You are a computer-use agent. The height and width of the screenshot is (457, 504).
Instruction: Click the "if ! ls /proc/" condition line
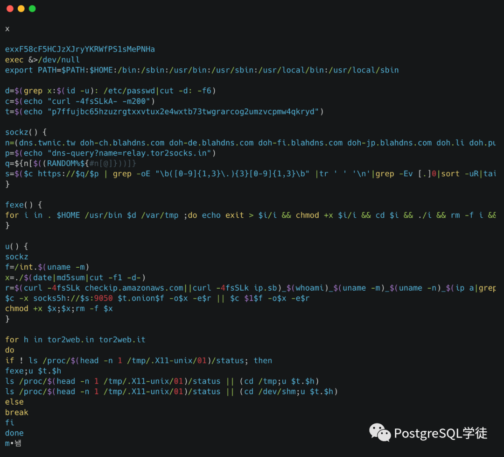pos(139,361)
